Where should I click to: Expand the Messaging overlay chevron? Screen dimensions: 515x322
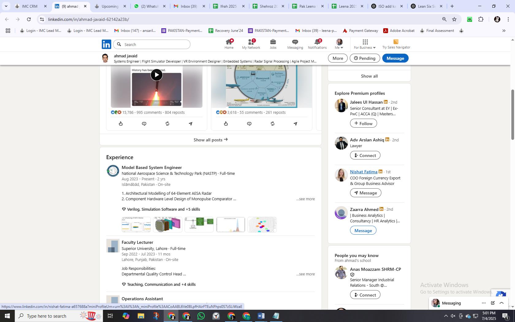tap(502, 303)
